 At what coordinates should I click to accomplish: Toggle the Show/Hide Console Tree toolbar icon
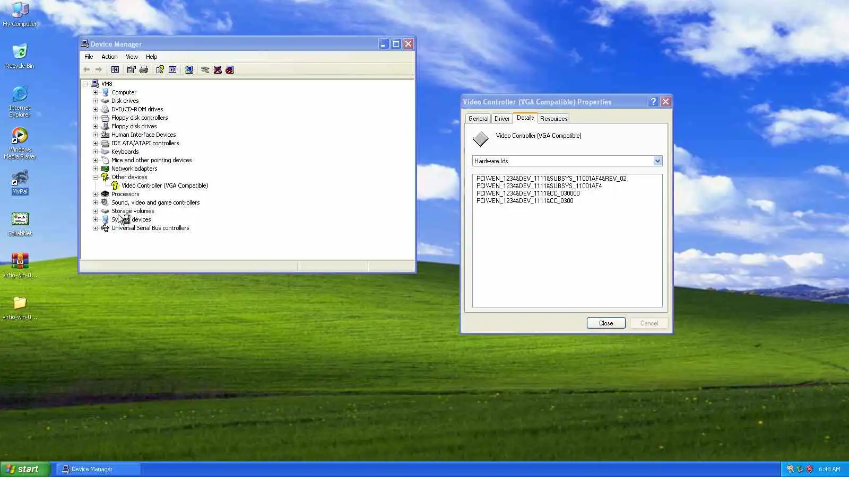coord(115,69)
